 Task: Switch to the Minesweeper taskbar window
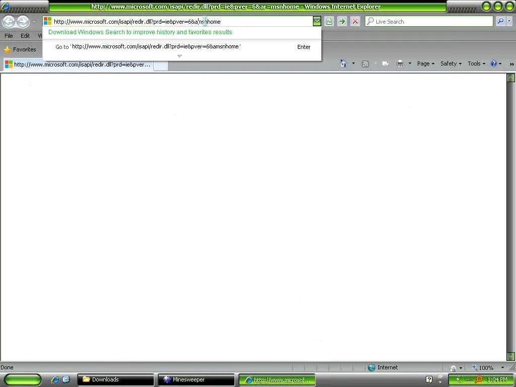click(x=196, y=380)
